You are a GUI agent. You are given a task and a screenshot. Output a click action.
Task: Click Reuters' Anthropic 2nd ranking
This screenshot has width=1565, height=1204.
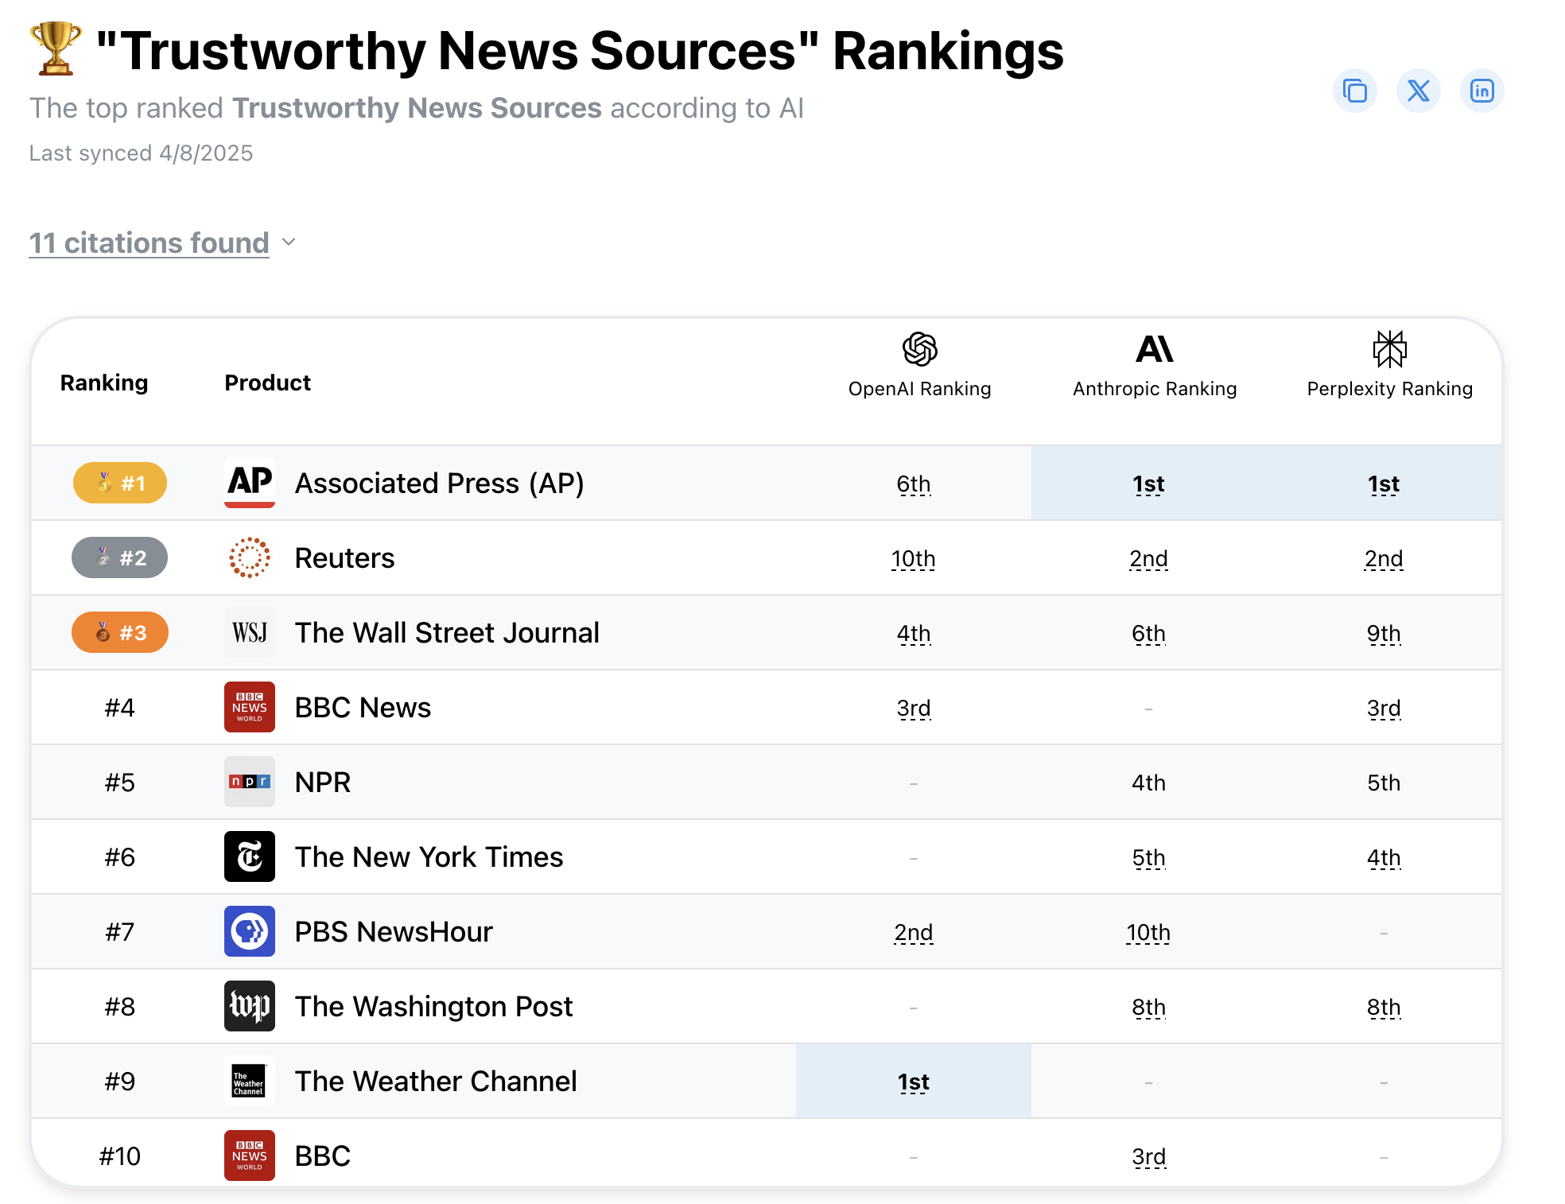pos(1148,559)
